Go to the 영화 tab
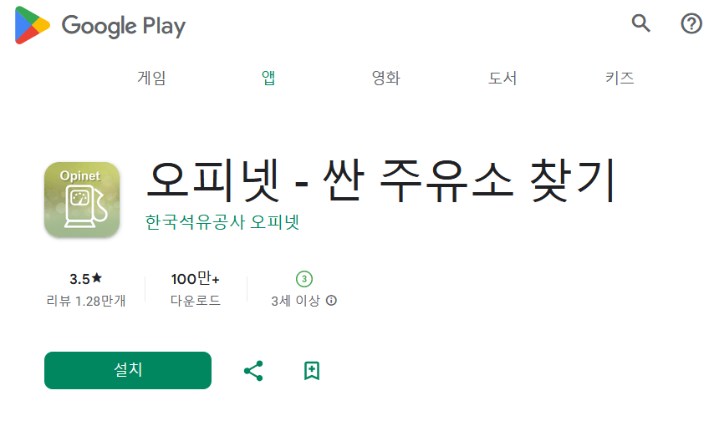Viewport: 709px width, 421px height. click(x=385, y=78)
